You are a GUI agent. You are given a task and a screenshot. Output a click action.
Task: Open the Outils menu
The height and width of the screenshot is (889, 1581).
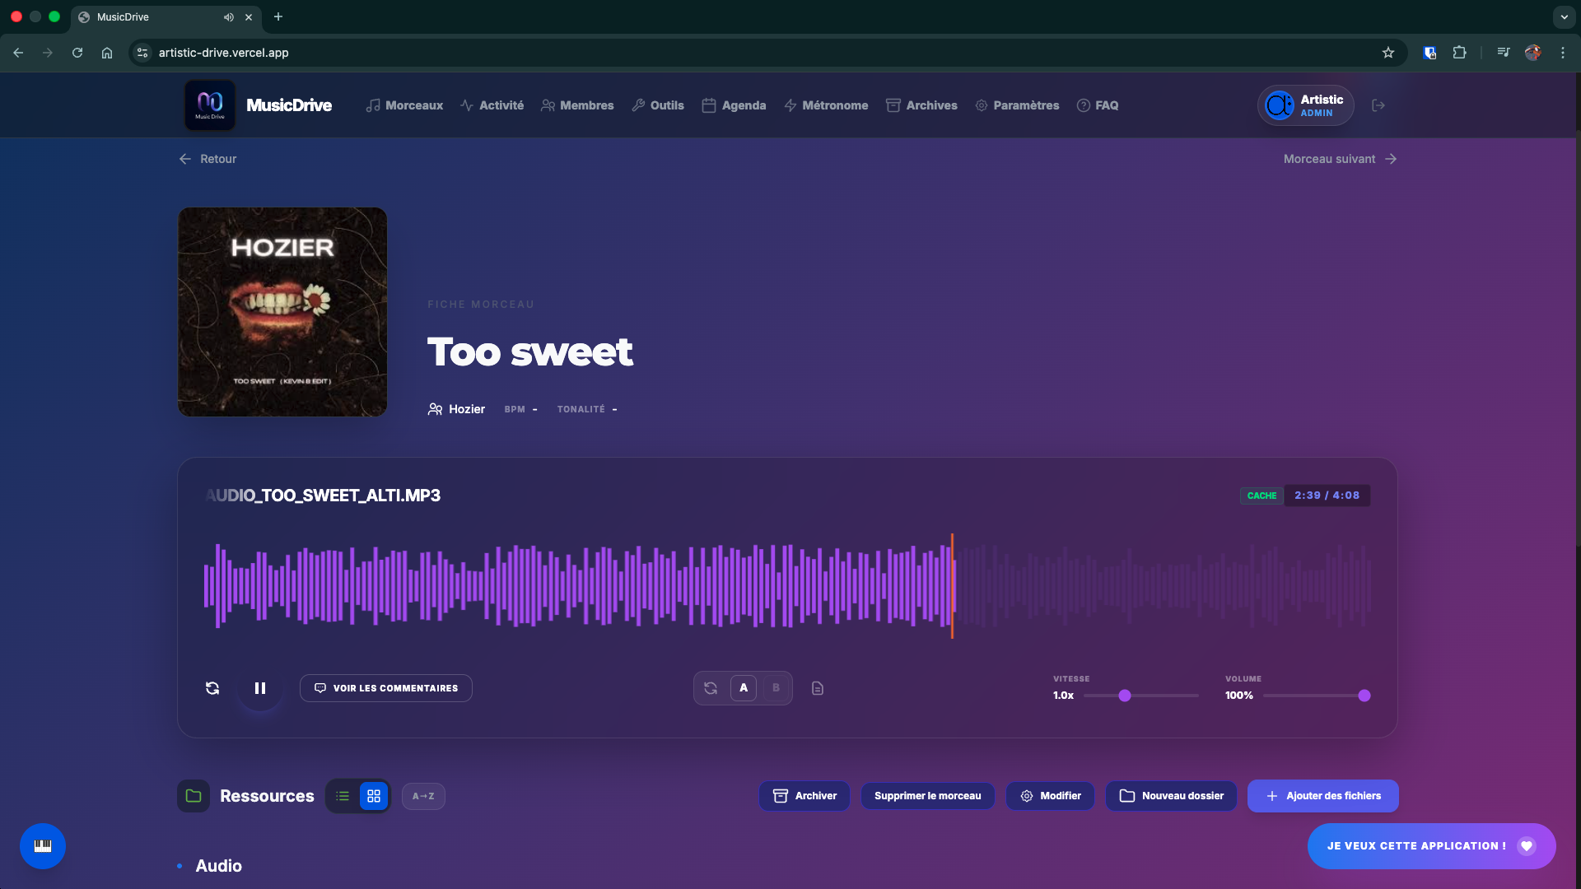click(658, 105)
